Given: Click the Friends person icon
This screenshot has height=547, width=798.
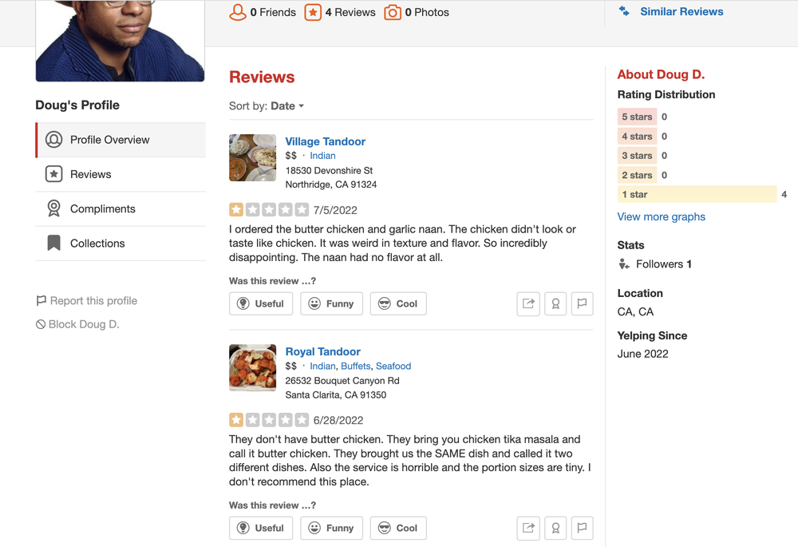Looking at the screenshot, I should tap(238, 12).
